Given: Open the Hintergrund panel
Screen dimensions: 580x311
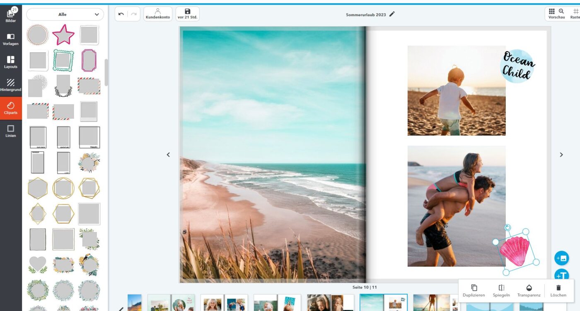Looking at the screenshot, I should point(11,85).
